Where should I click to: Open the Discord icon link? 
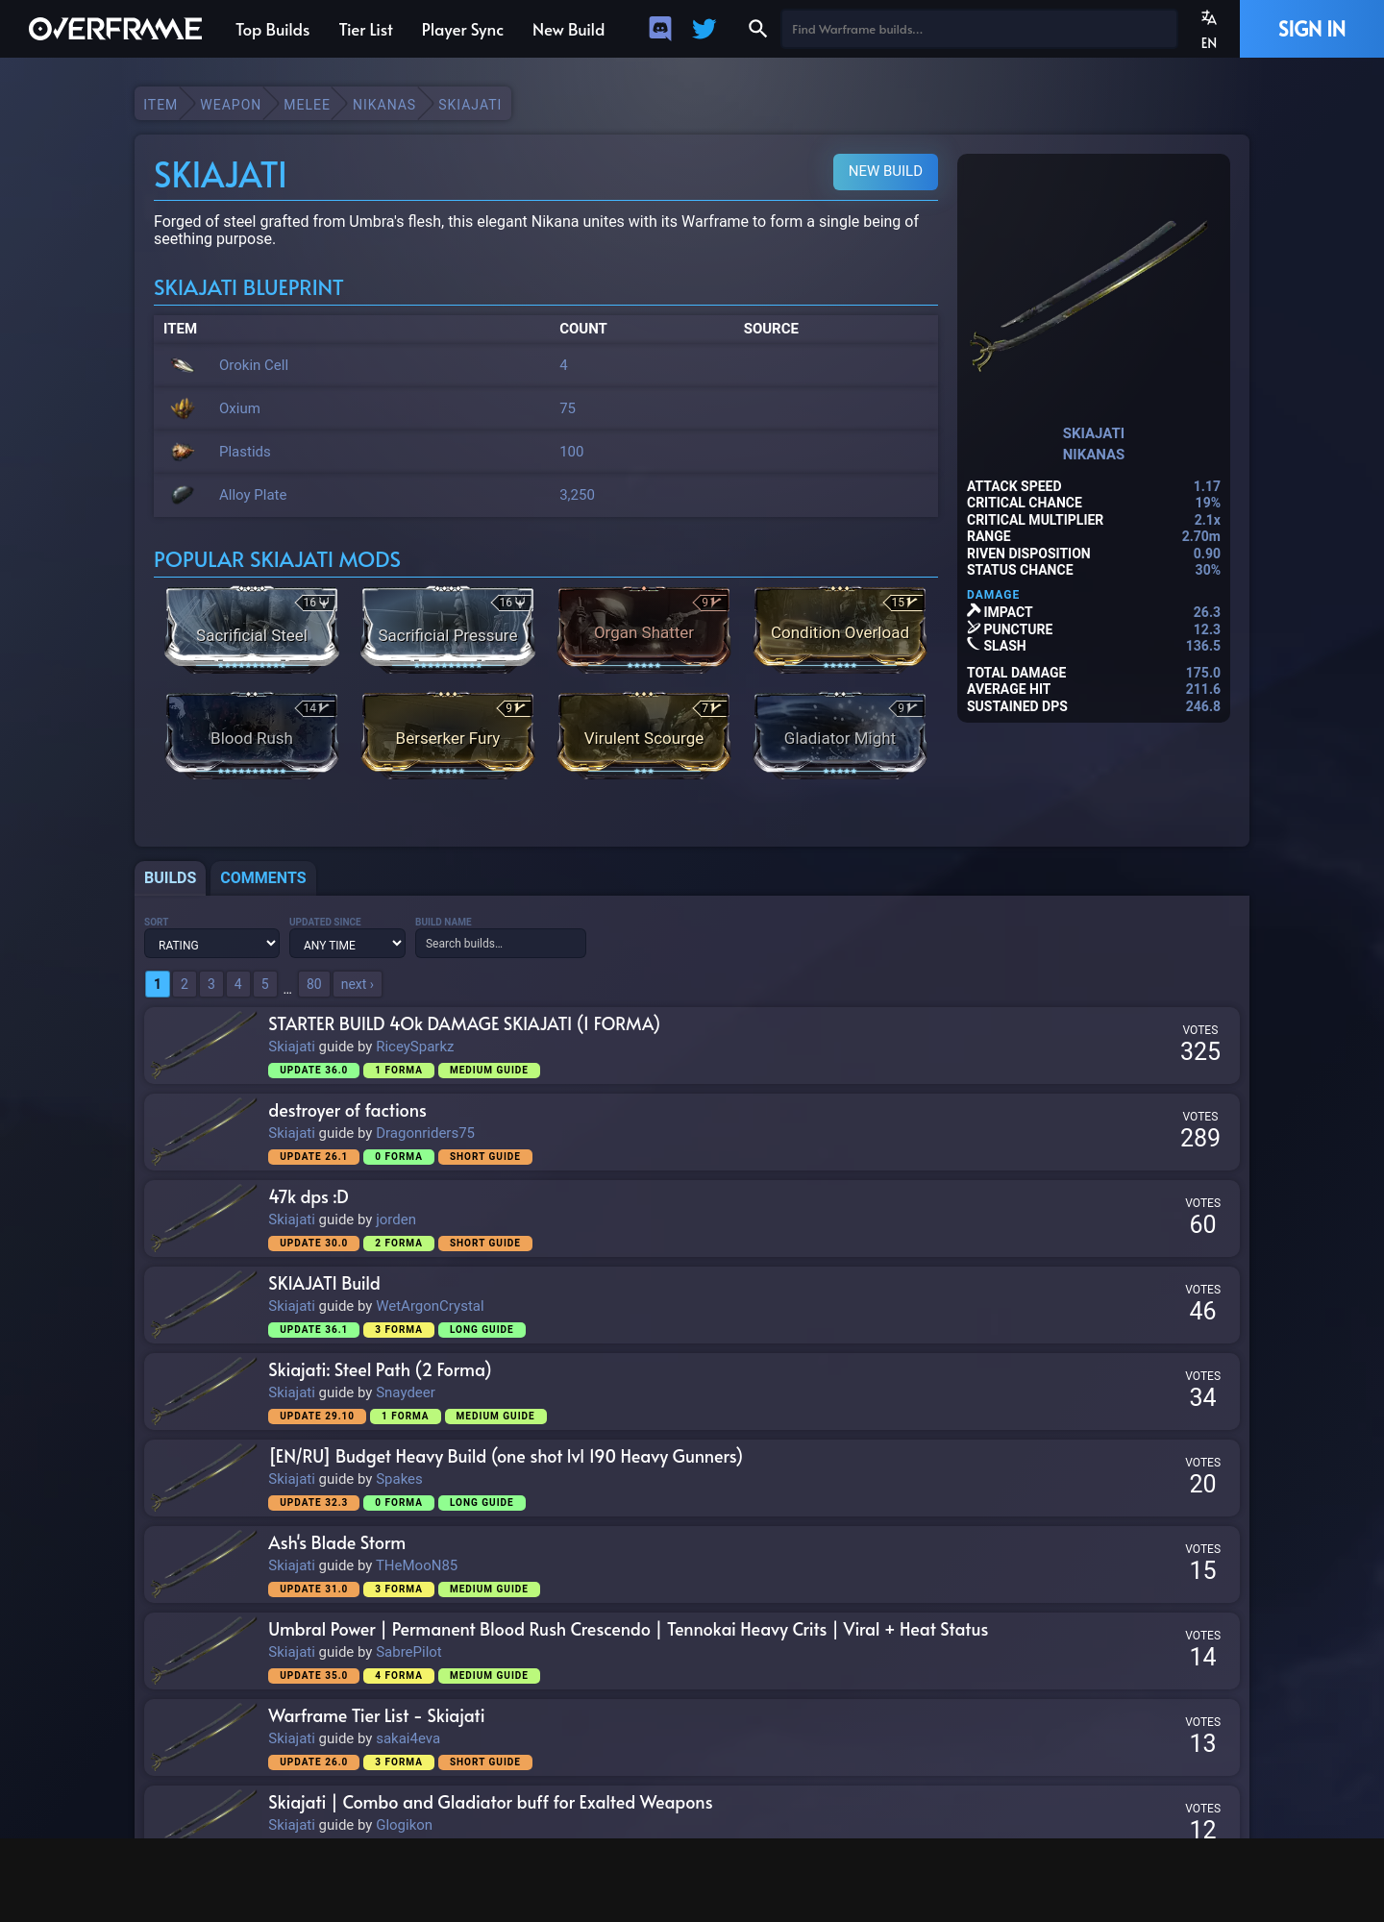[660, 29]
